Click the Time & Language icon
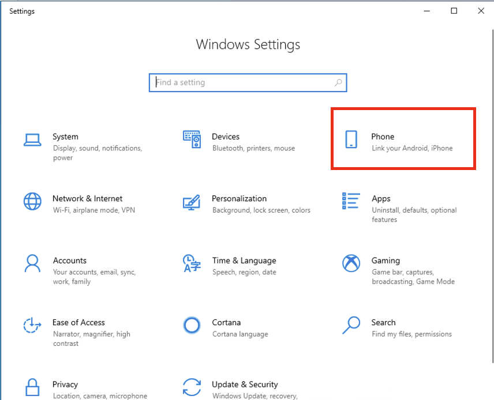The height and width of the screenshot is (400, 494). pos(192,263)
